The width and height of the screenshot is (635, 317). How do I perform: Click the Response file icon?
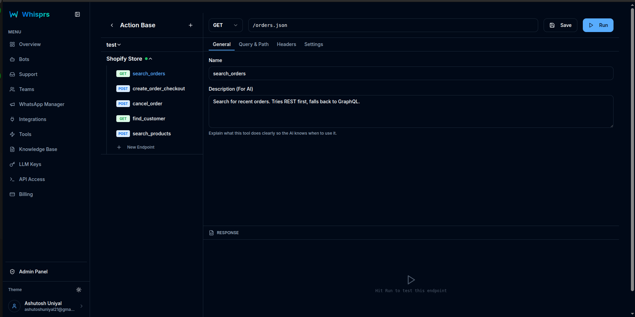[x=211, y=233]
